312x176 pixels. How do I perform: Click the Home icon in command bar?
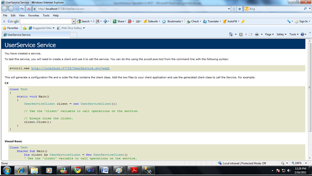(231, 34)
